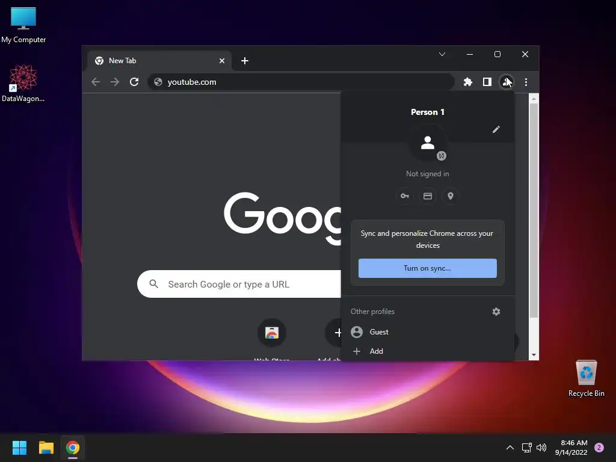Open the Windows Start menu
This screenshot has height=462, width=616.
tap(19, 448)
